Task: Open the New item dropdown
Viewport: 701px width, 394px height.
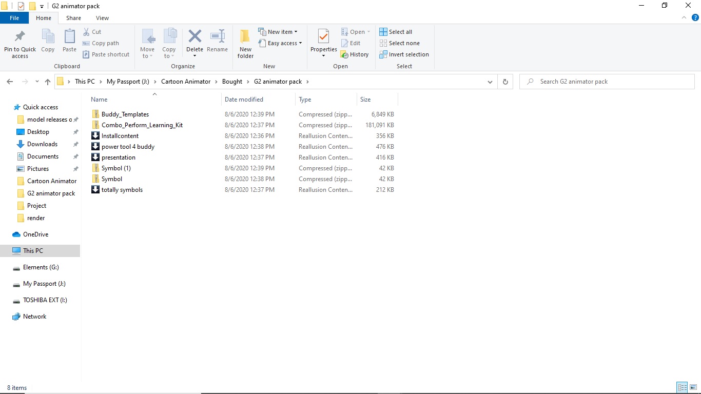Action: [x=278, y=32]
